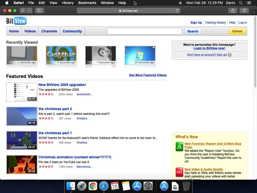
Task: Click the search text field
Action: pyautogui.click(x=144, y=31)
